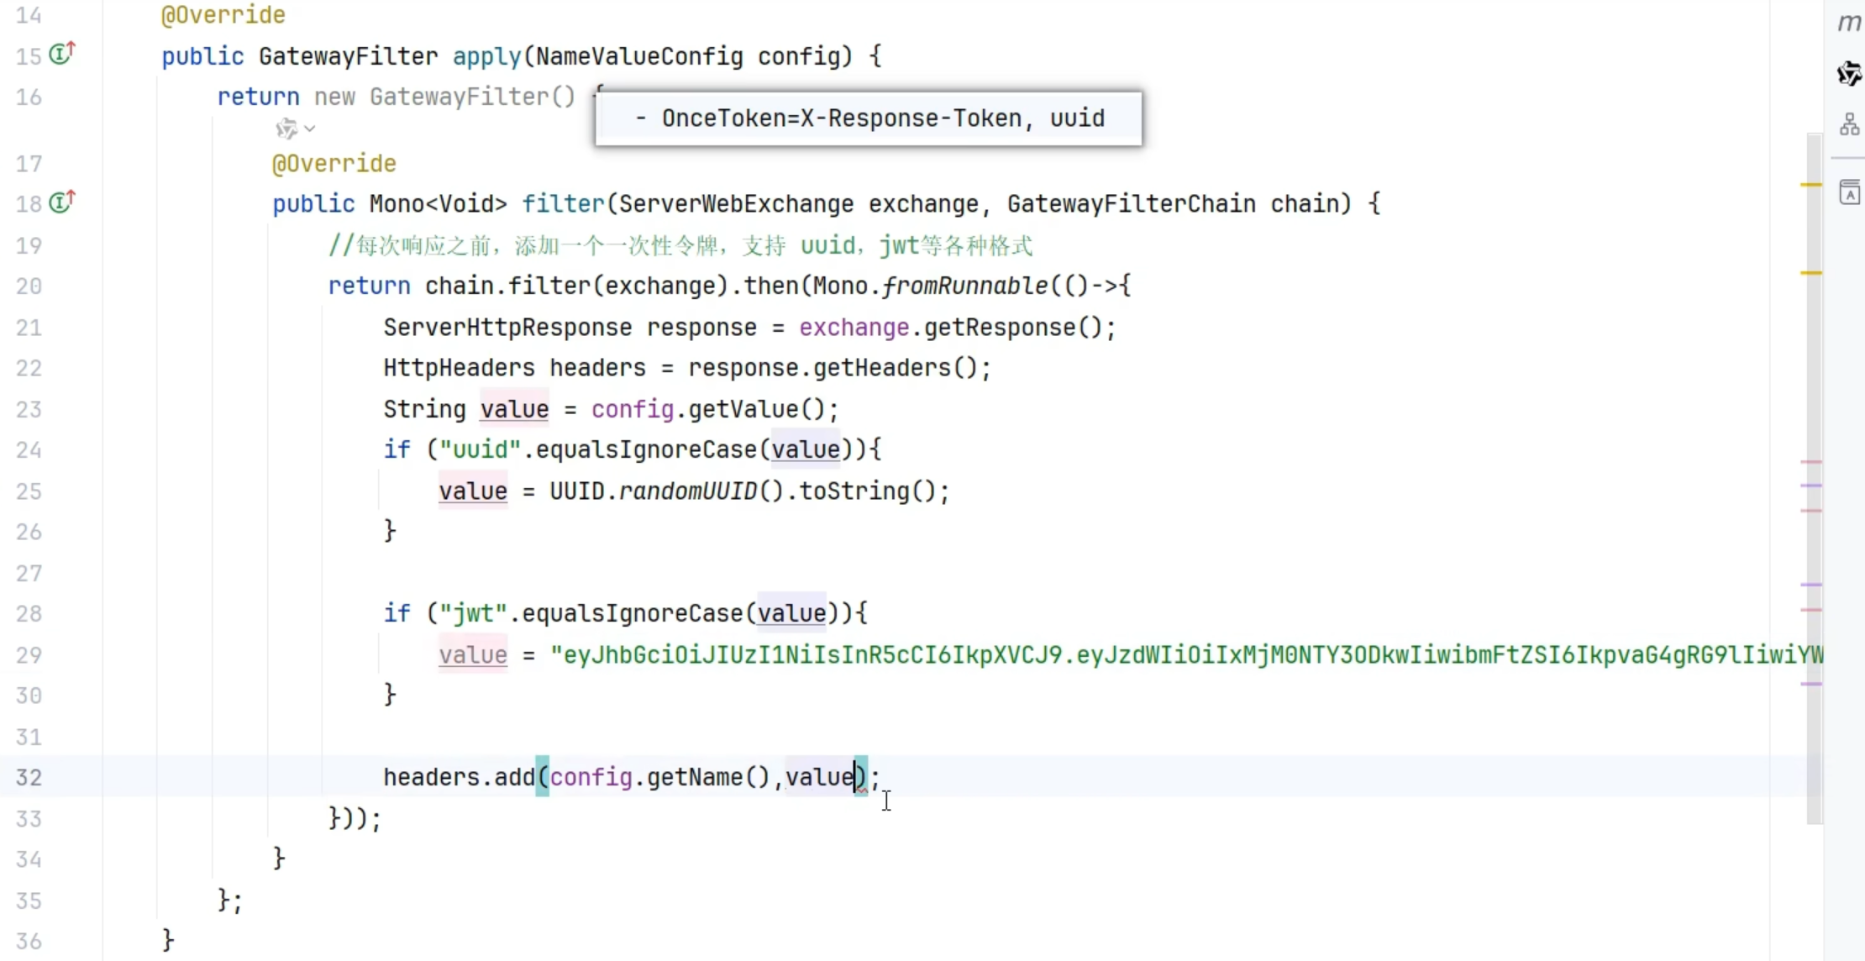Screen dimensions: 1865x961
Task: Click the translation book icon in sidebar
Action: pyautogui.click(x=1849, y=192)
